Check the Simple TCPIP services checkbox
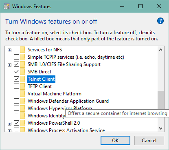The width and height of the screenshot is (169, 150). pyautogui.click(x=16, y=57)
